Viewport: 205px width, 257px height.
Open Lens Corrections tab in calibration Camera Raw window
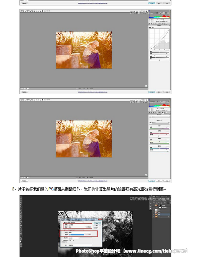159,113
